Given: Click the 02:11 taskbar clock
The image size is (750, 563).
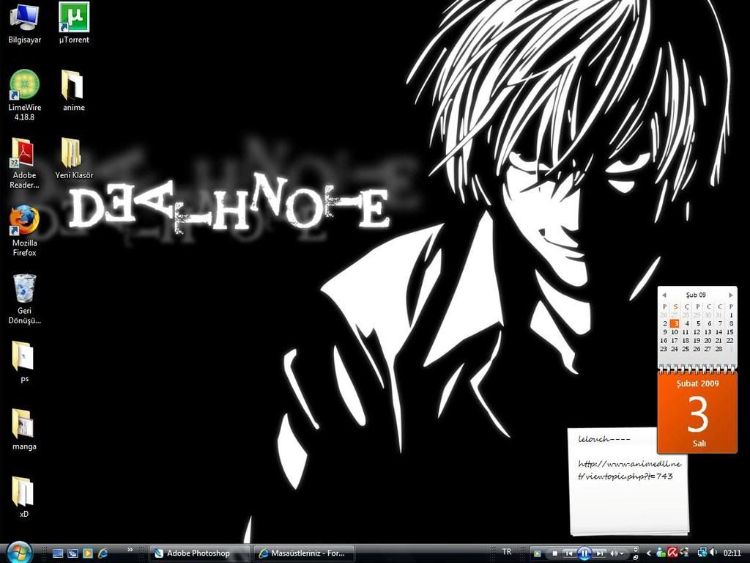Looking at the screenshot, I should point(732,553).
